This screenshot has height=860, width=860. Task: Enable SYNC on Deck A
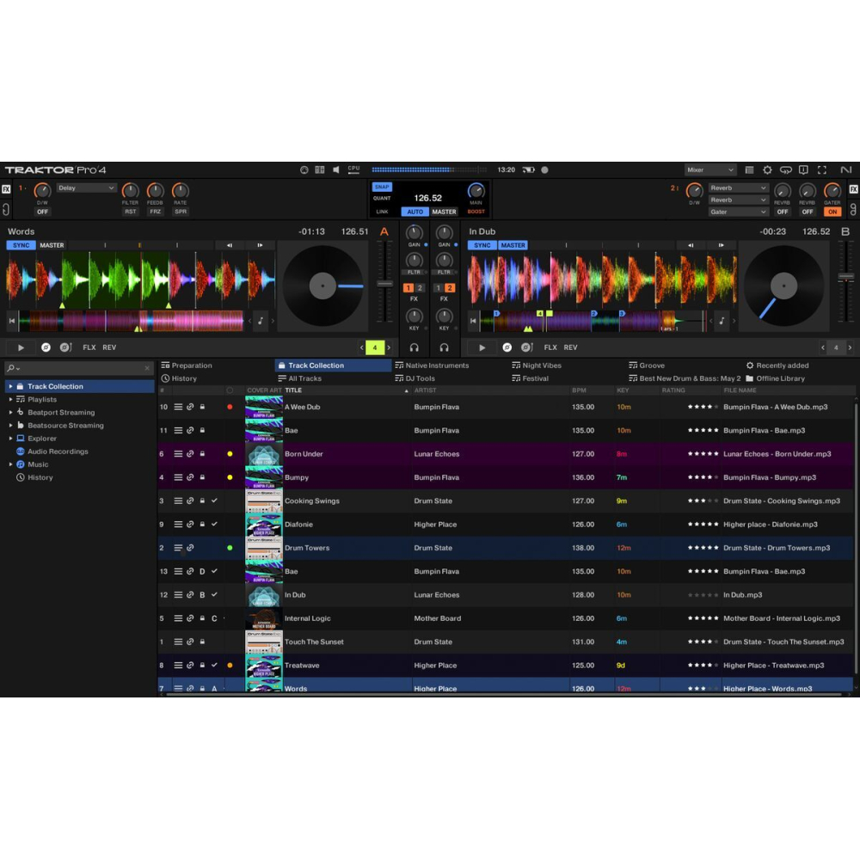coord(20,245)
